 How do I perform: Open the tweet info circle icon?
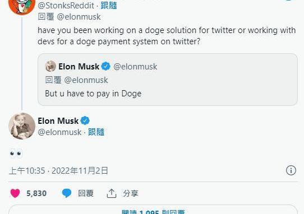pos(291,170)
